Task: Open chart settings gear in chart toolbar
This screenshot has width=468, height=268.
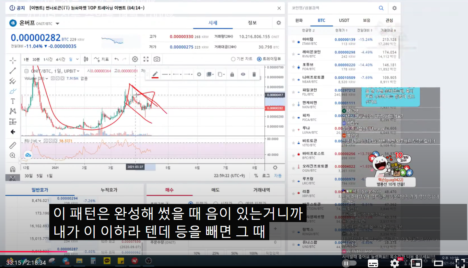Action: click(x=135, y=59)
